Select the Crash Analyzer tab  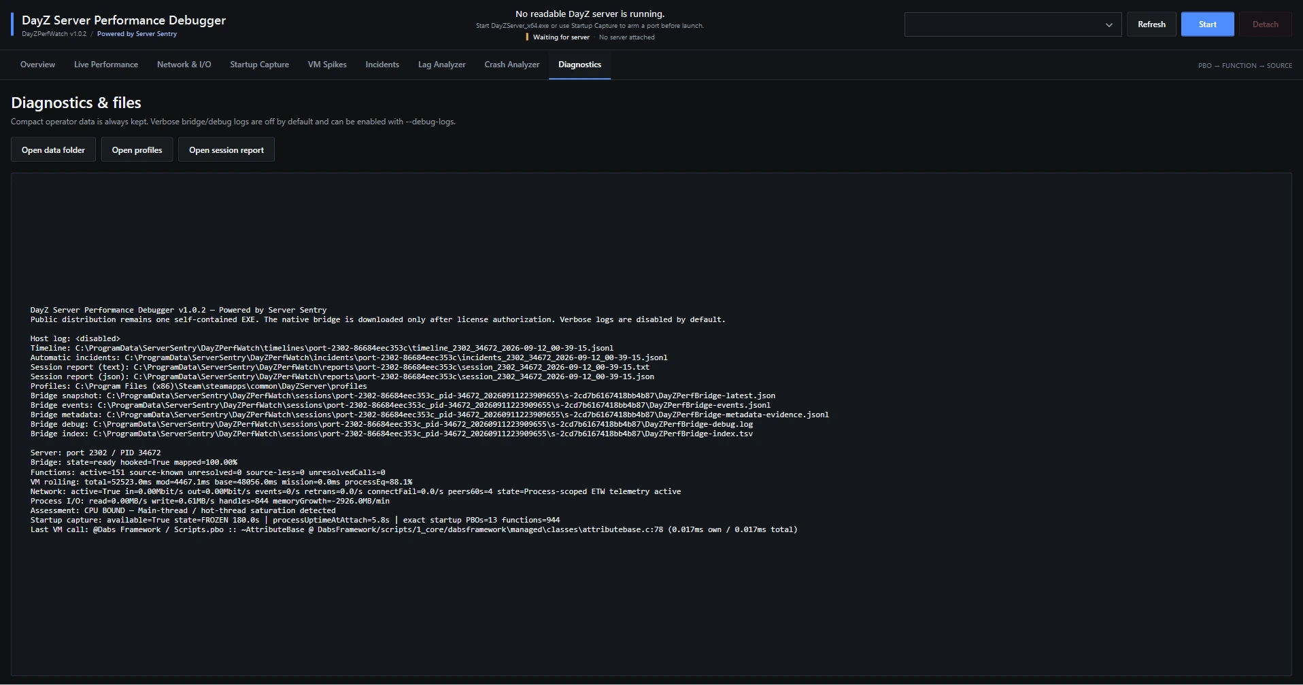click(x=511, y=65)
